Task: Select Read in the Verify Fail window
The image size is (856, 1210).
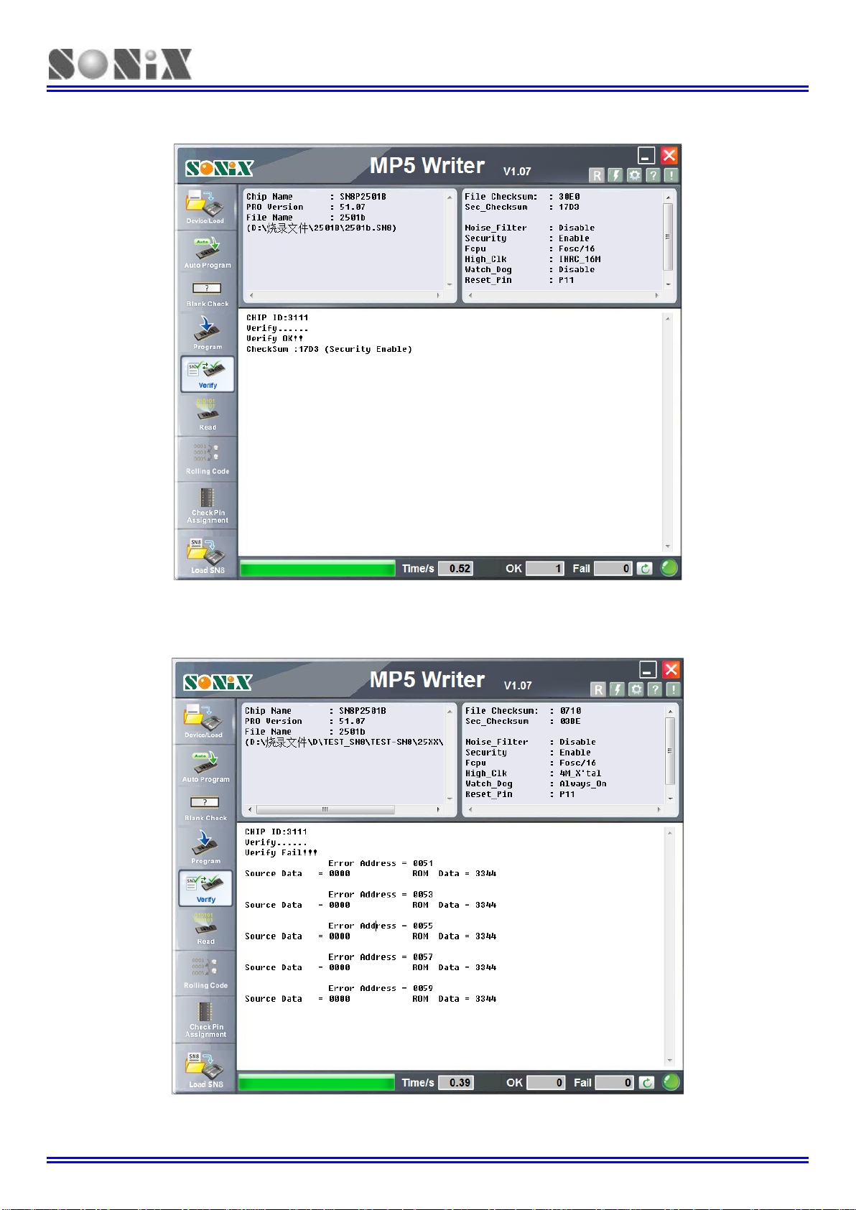Action: coord(205,929)
